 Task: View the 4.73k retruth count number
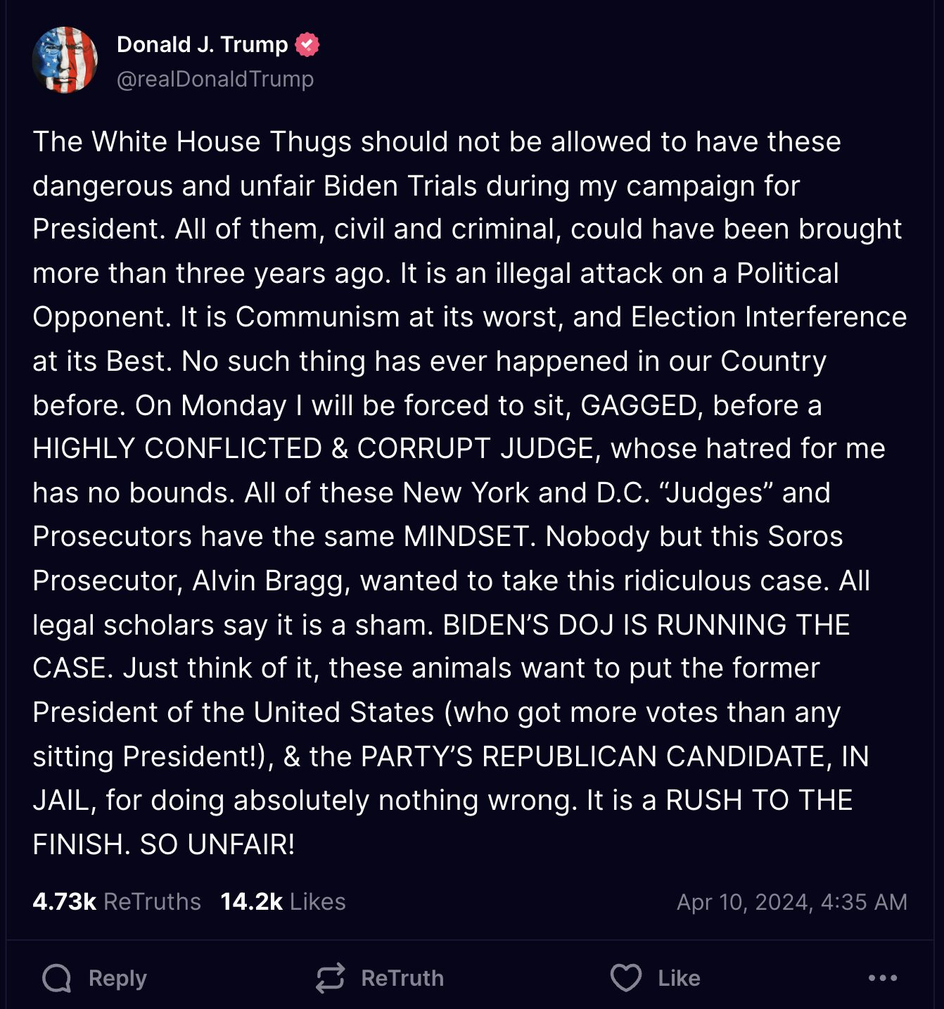64,901
